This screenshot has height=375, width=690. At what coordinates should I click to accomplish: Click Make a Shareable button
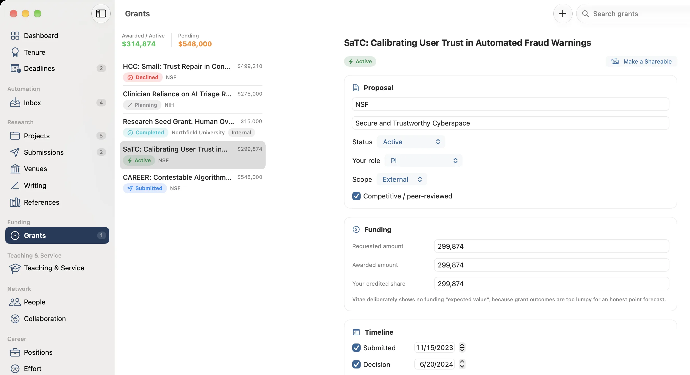(x=641, y=61)
